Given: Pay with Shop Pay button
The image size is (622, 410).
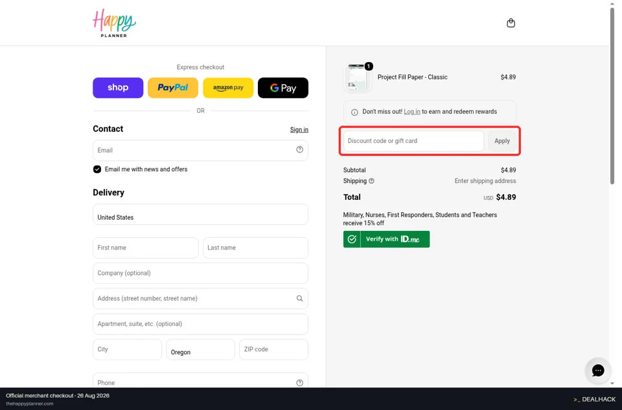Looking at the screenshot, I should [x=118, y=88].
